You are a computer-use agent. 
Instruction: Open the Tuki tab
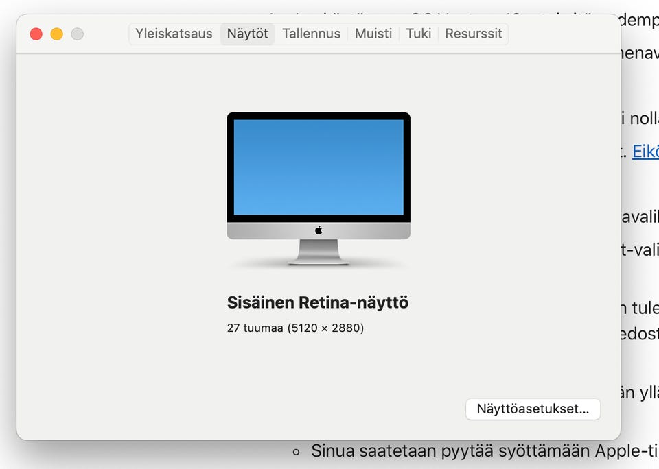point(419,34)
